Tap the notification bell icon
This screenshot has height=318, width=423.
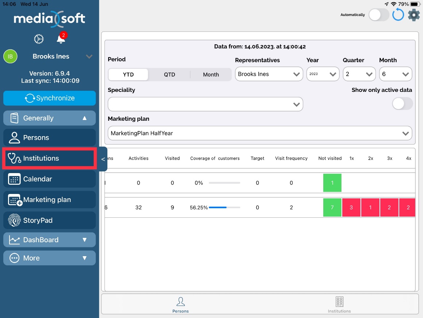[61, 39]
